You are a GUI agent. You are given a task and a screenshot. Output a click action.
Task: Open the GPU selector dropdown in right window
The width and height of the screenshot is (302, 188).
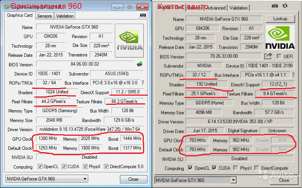coord(196,180)
